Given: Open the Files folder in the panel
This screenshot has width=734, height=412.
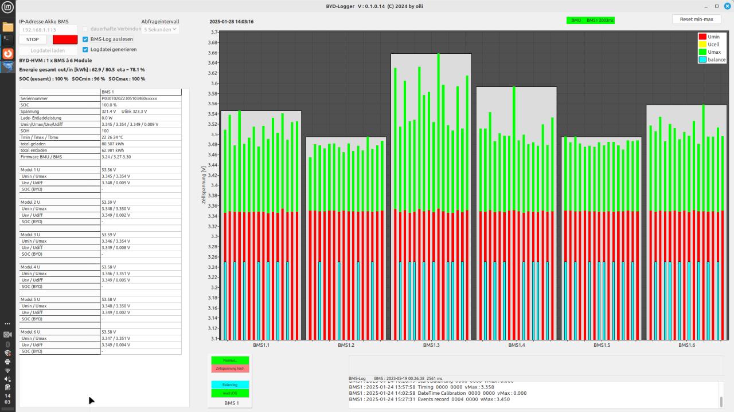Looking at the screenshot, I should [7, 26].
